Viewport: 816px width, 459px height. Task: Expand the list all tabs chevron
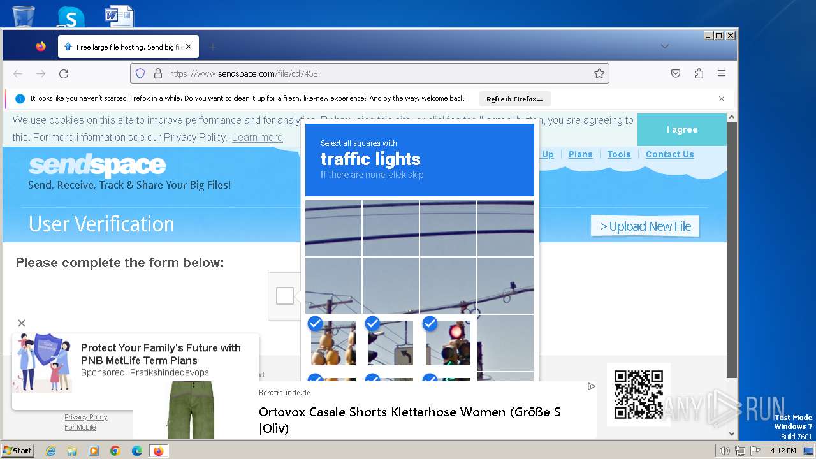tap(664, 47)
